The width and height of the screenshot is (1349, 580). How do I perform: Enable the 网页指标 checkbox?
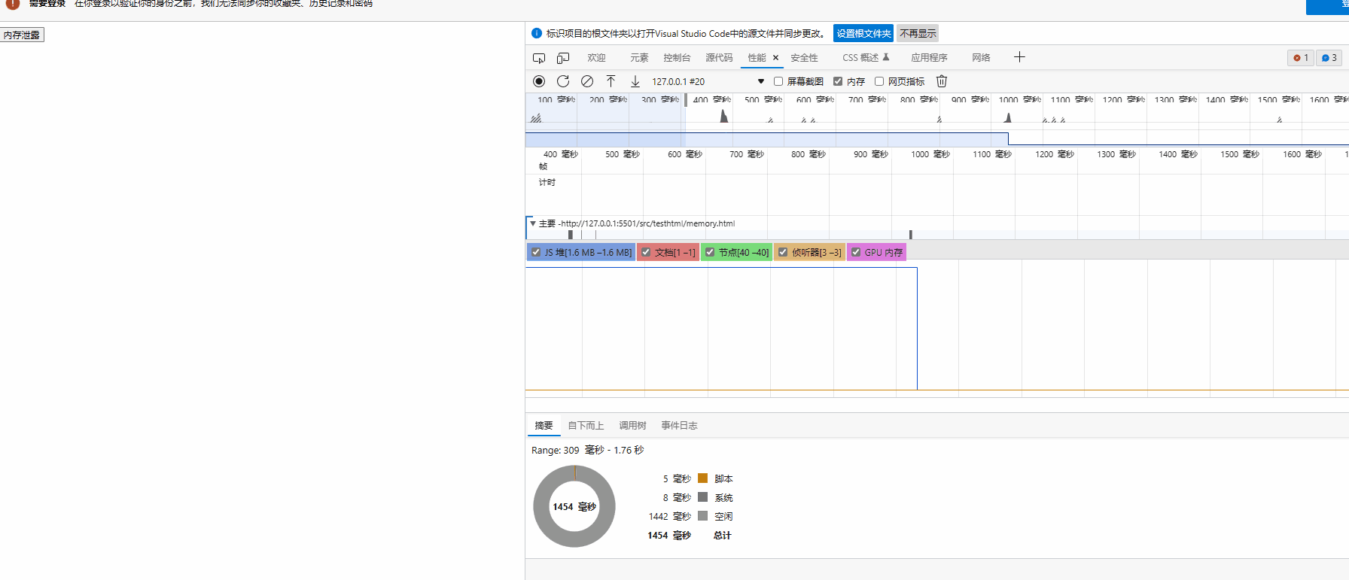[879, 81]
